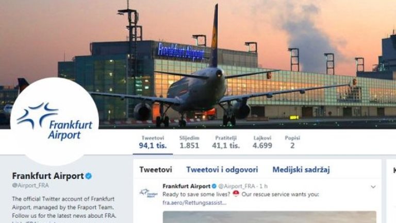Click the Frankfurt Airport profile logo picture
The height and width of the screenshot is (223, 396).
54,122
